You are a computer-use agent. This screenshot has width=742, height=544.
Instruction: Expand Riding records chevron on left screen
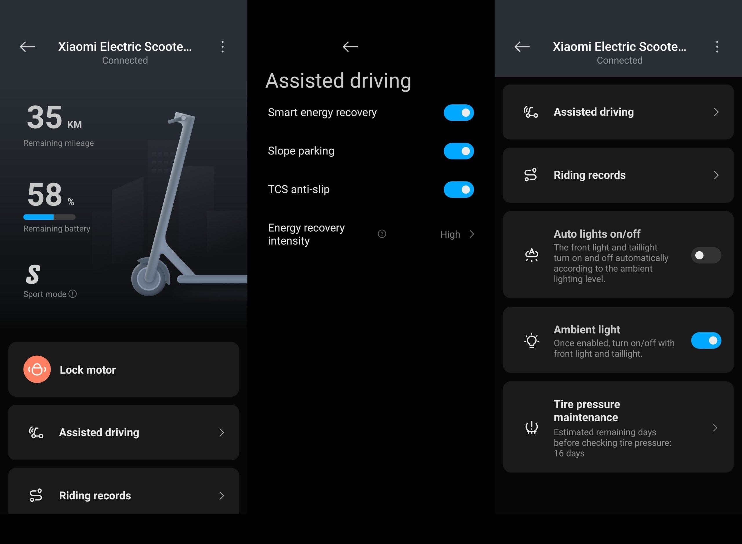tap(222, 496)
